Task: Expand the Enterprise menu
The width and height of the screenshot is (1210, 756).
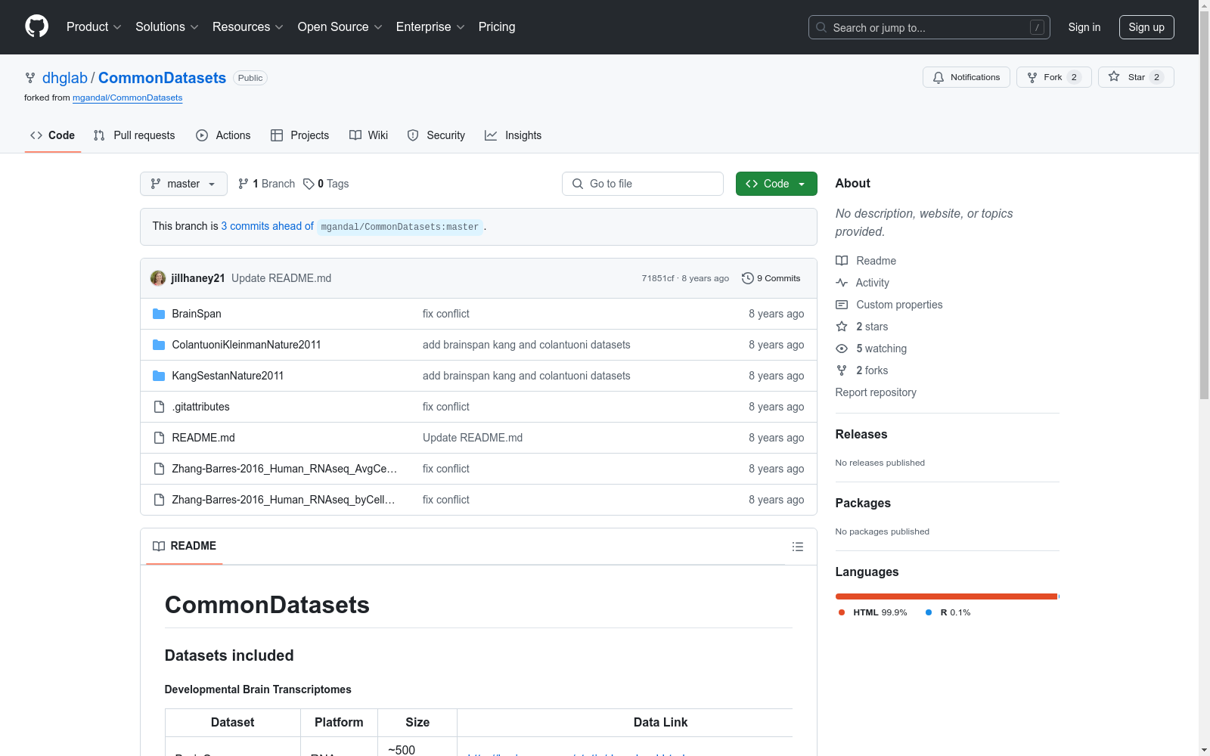Action: 430,27
